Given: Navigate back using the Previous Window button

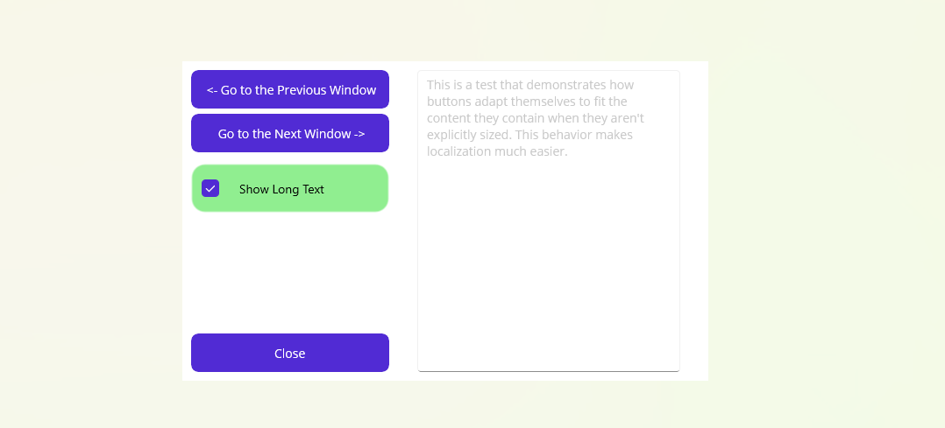Looking at the screenshot, I should point(290,89).
